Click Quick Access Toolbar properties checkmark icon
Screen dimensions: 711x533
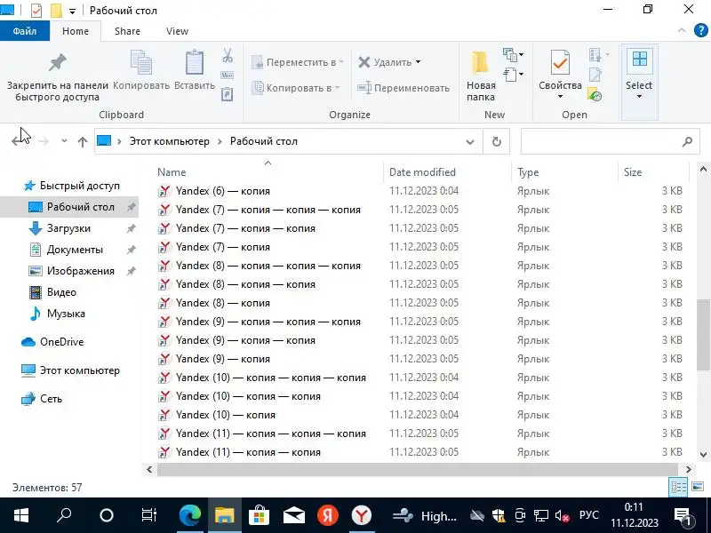(x=36, y=10)
